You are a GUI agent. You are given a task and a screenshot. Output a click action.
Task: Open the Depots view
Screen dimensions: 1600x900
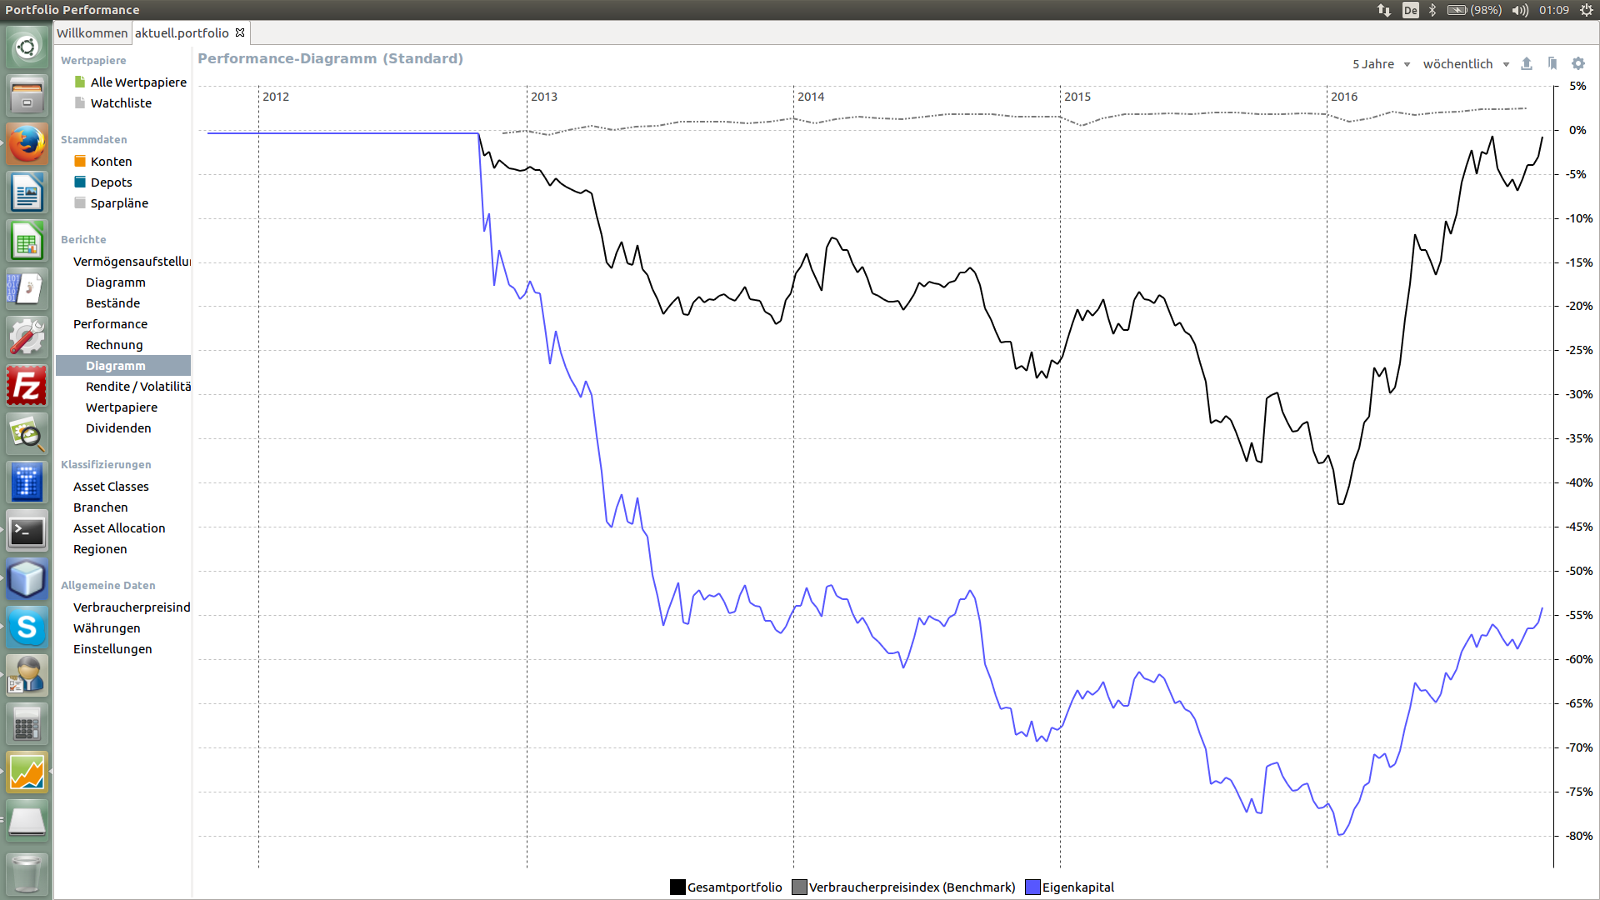coord(111,182)
